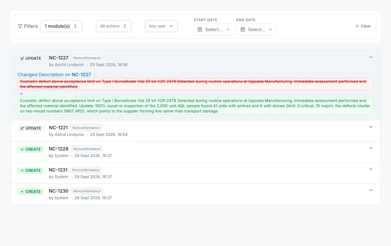Click the Filters funnel icon

(20, 26)
